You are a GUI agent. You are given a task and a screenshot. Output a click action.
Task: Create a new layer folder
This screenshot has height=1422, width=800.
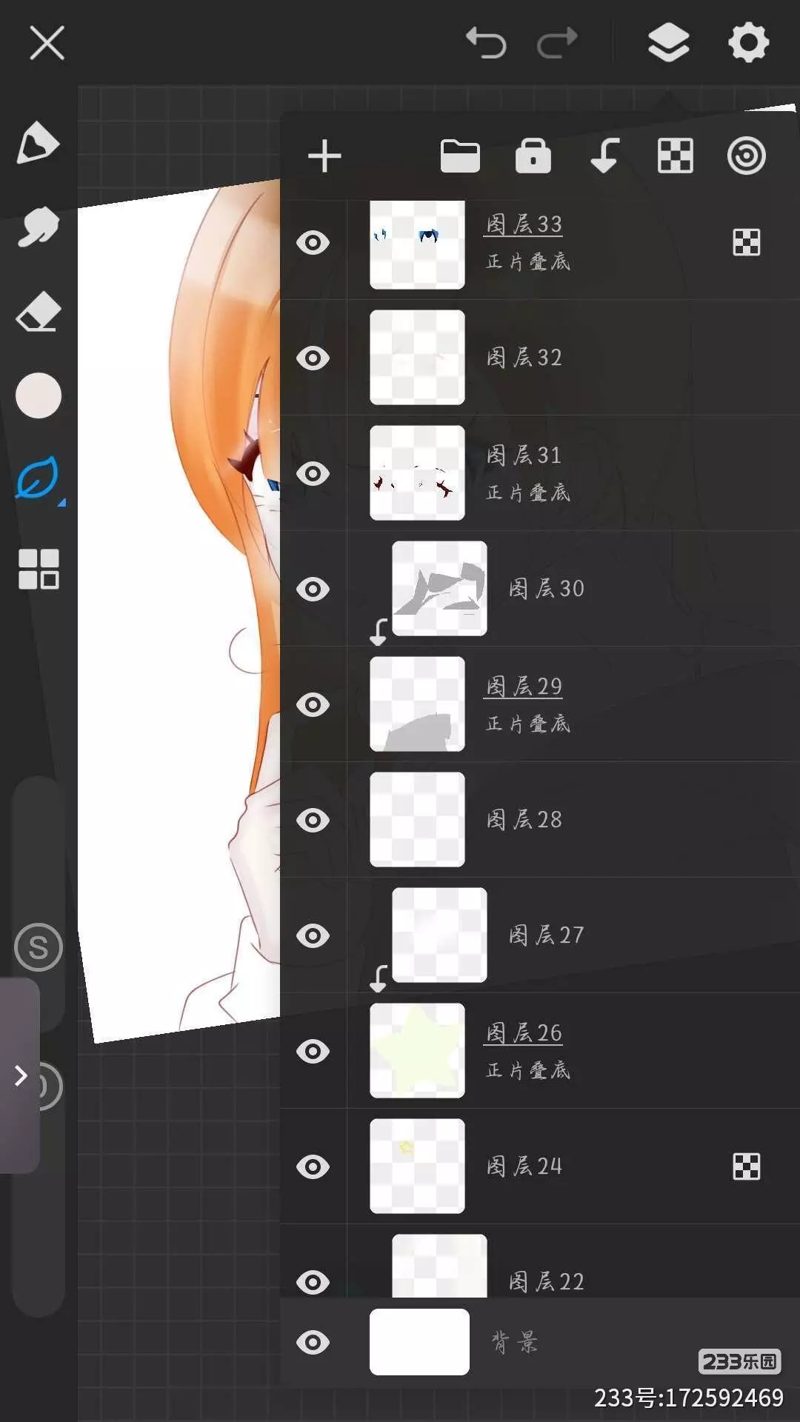460,156
